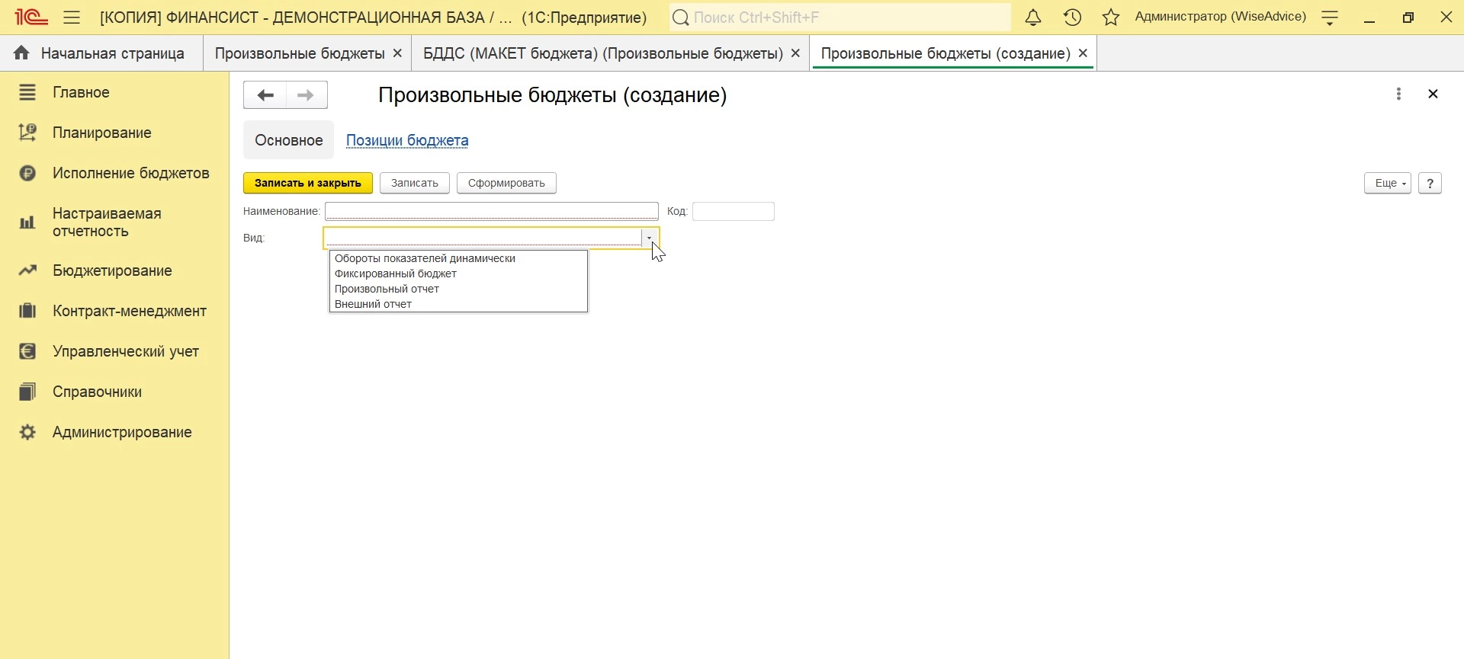The width and height of the screenshot is (1464, 659).
Task: Select the Основное form tab
Action: pyautogui.click(x=289, y=140)
